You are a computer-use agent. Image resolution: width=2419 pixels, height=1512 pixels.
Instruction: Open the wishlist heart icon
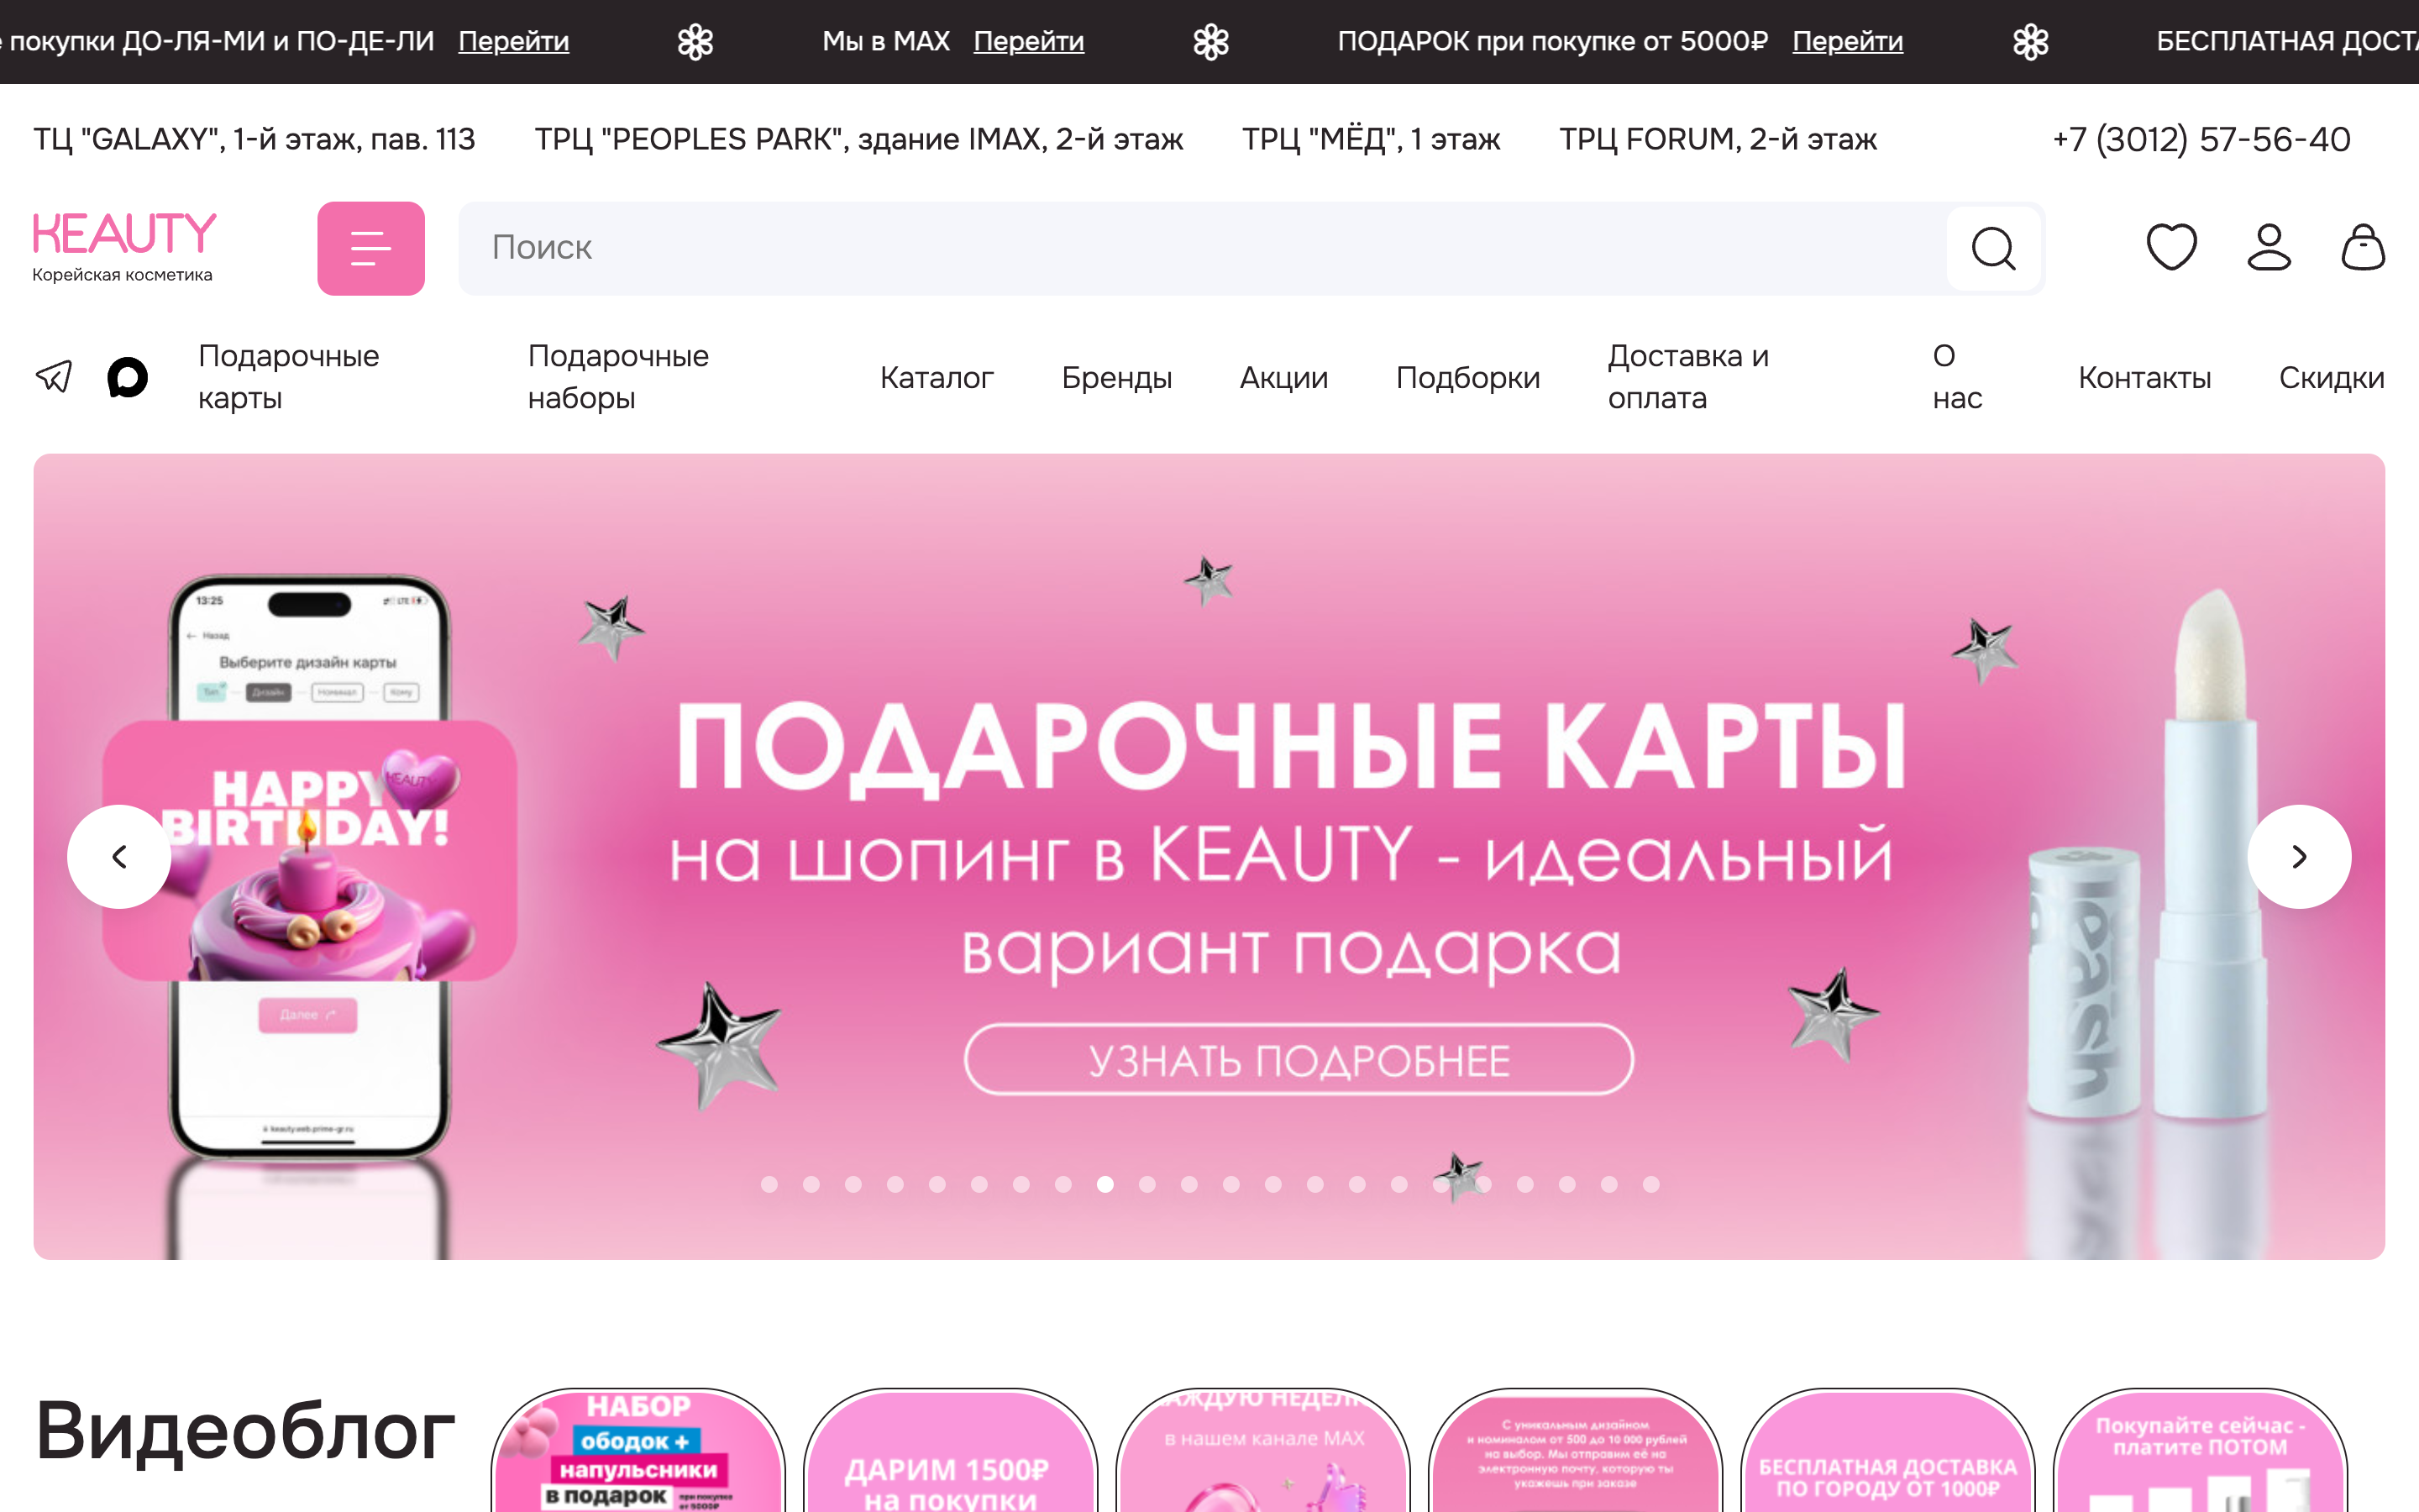pyautogui.click(x=2171, y=247)
